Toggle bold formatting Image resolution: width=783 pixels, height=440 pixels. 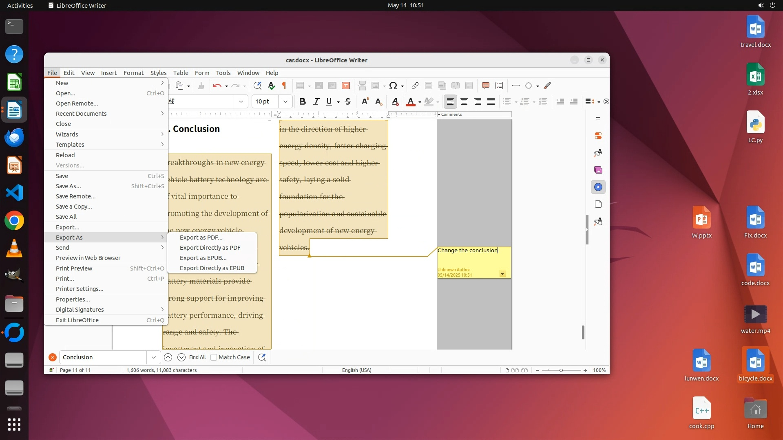pos(302,102)
